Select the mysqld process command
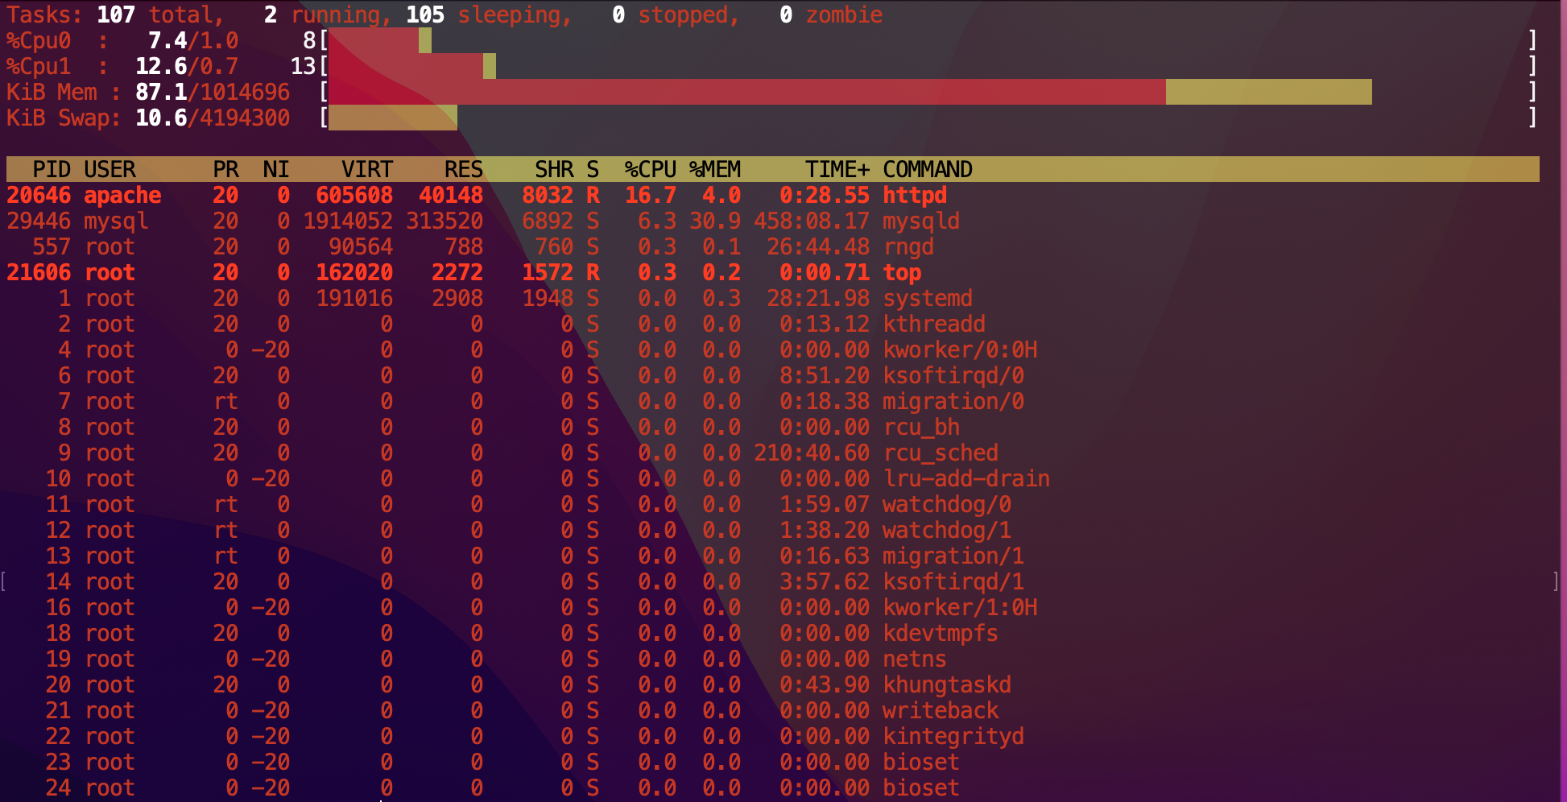Screen dimensions: 1567x802 click(x=920, y=221)
